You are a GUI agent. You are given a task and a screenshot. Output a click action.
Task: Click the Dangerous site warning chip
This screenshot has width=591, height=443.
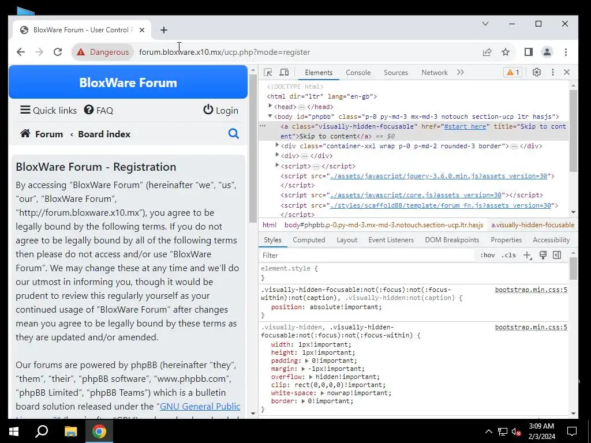tap(103, 52)
